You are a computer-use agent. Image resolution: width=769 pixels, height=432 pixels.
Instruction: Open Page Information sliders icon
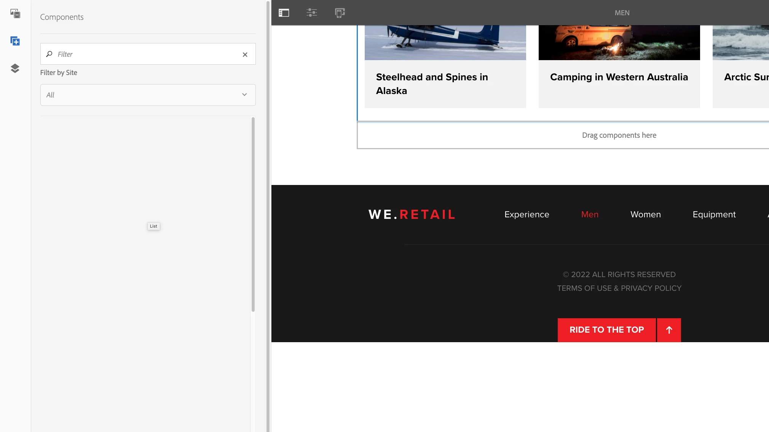311,13
